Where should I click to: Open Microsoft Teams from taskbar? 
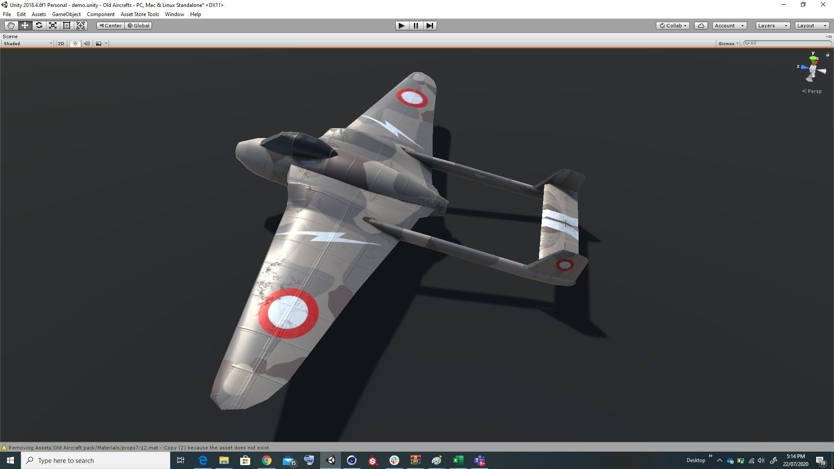[x=480, y=460]
